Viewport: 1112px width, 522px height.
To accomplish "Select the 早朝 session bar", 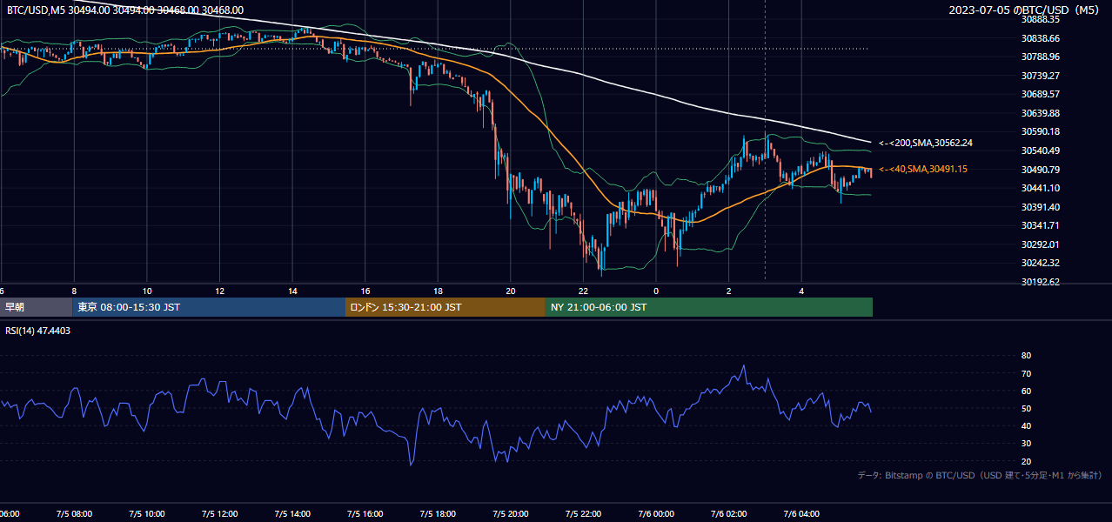I will 36,307.
